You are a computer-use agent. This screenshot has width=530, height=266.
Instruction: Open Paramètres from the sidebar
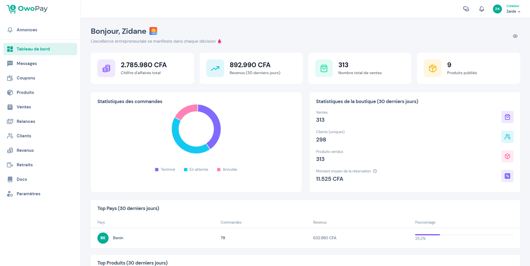[x=28, y=194]
